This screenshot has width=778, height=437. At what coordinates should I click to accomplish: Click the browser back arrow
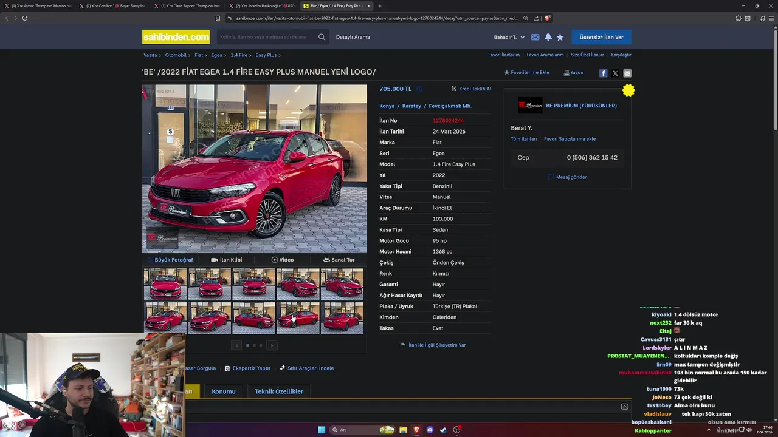pyautogui.click(x=7, y=18)
